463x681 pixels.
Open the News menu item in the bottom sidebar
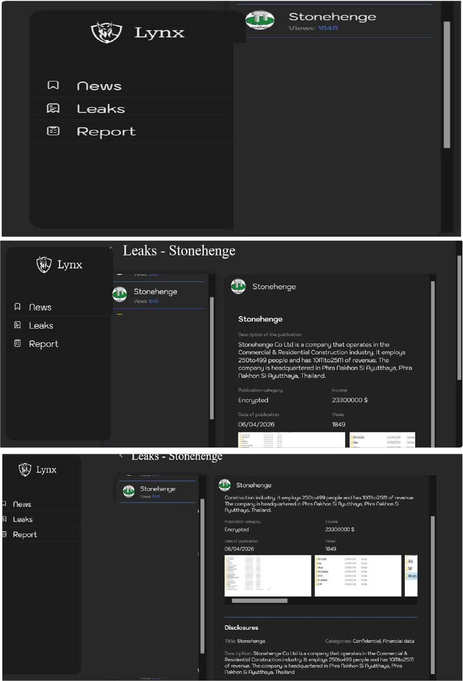click(22, 504)
